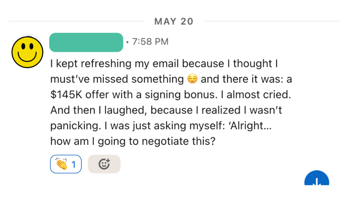
Task: Click the relieved face emoji in the message
Action: tap(192, 79)
